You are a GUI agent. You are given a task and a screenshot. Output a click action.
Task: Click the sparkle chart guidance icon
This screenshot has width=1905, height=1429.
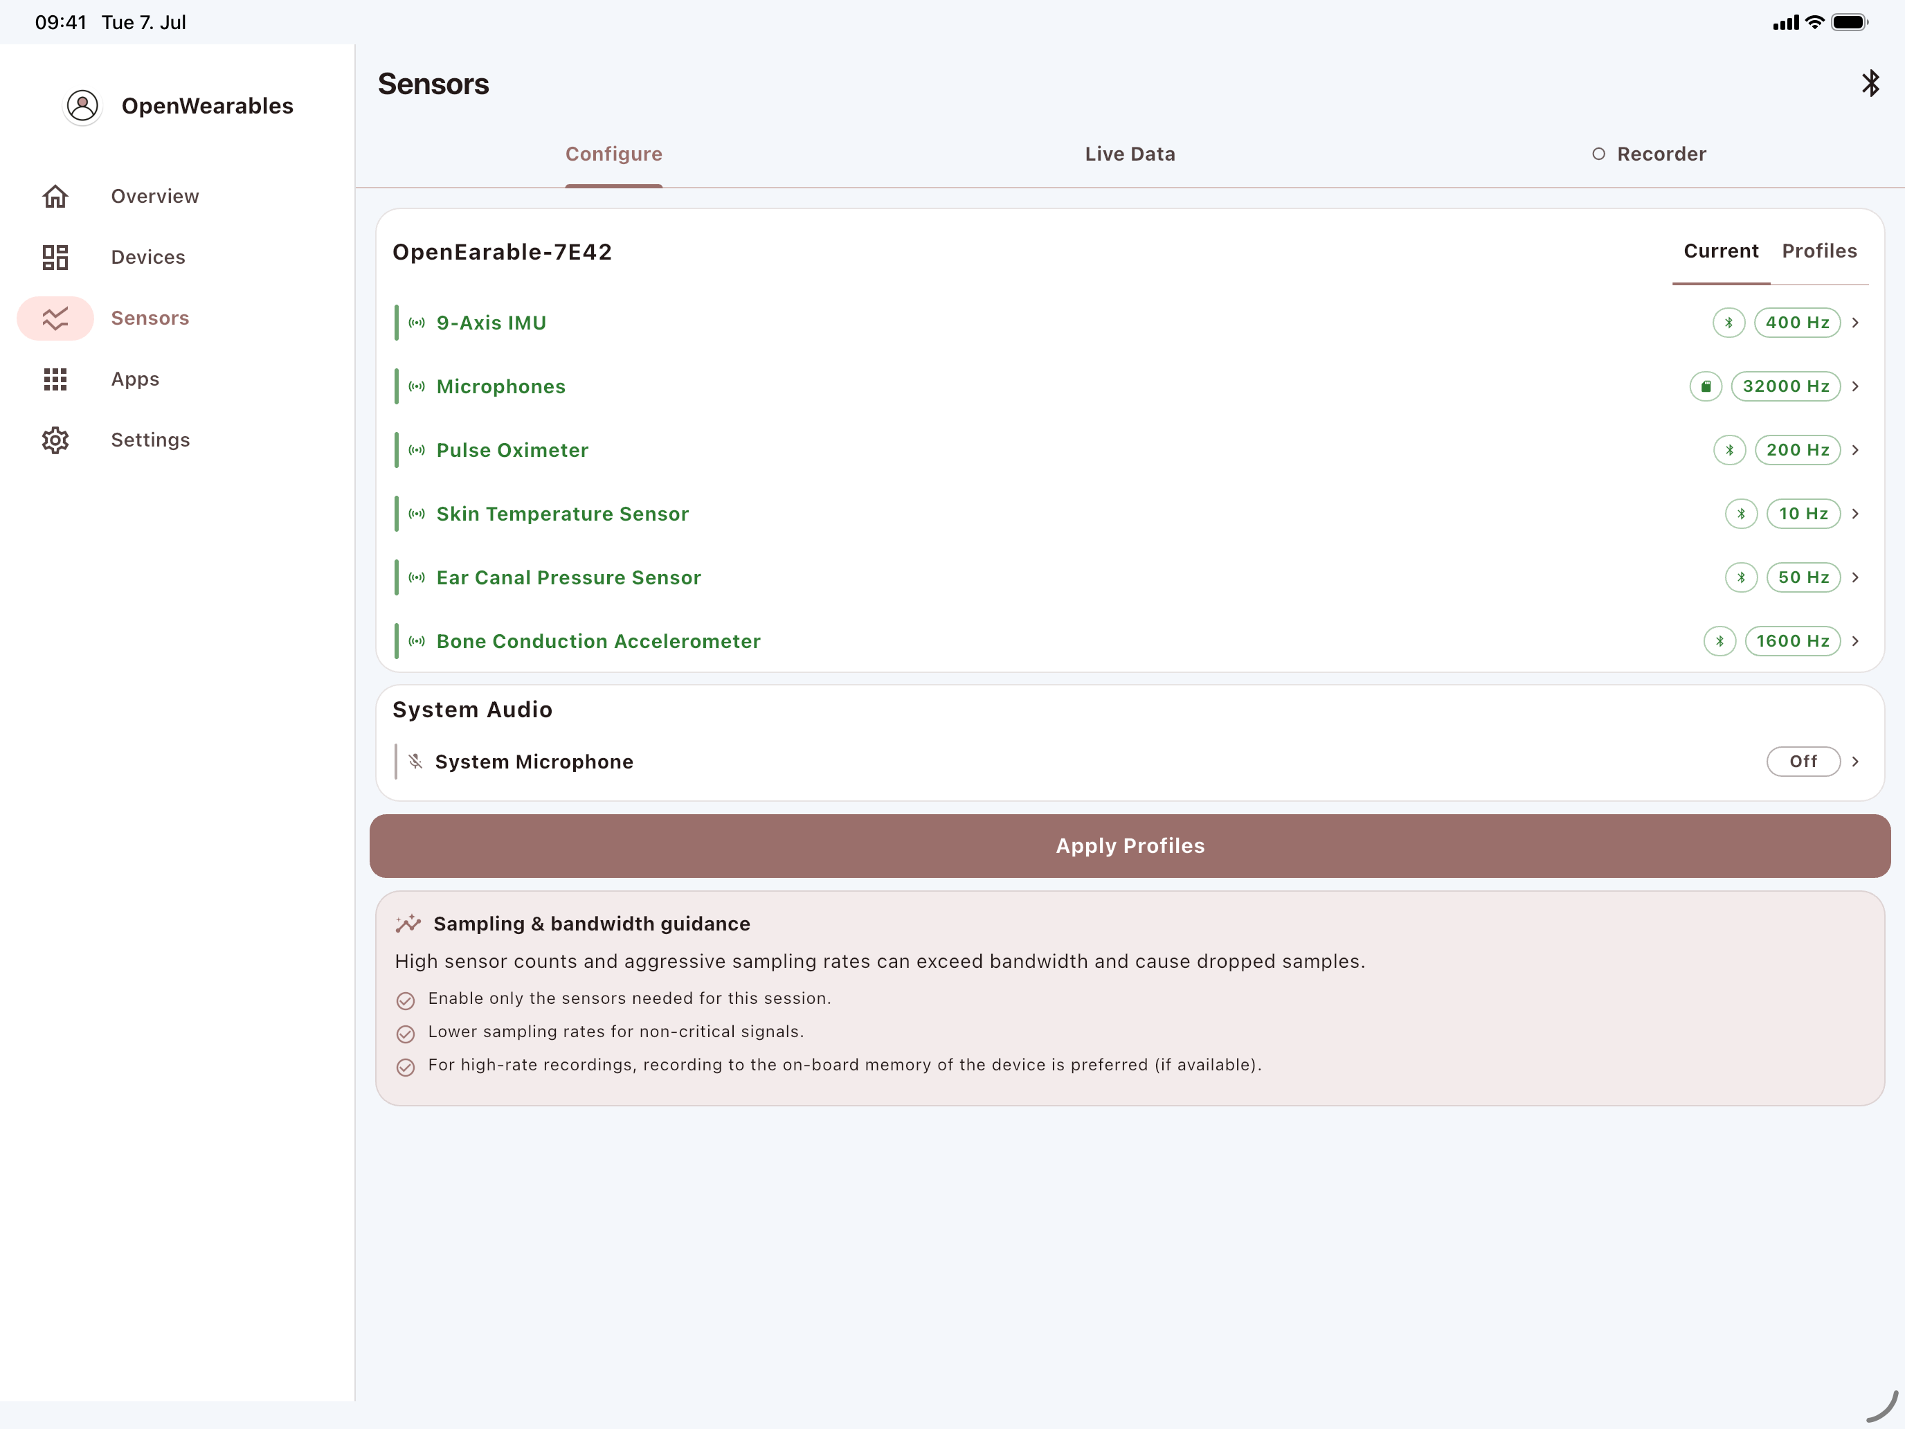[408, 924]
